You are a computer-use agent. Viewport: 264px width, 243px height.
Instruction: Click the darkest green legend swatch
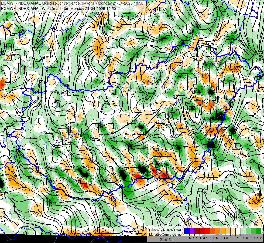[259, 231]
